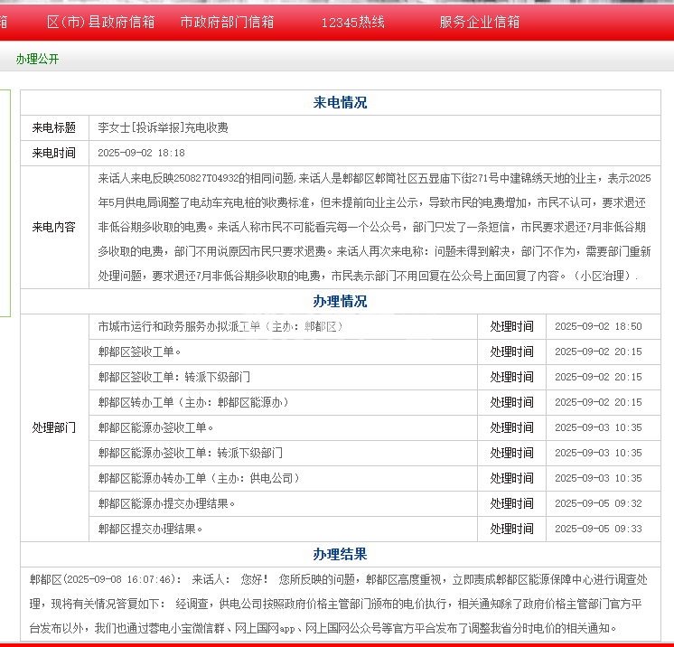Go to the 市政府部门信箱 menu item

point(227,22)
